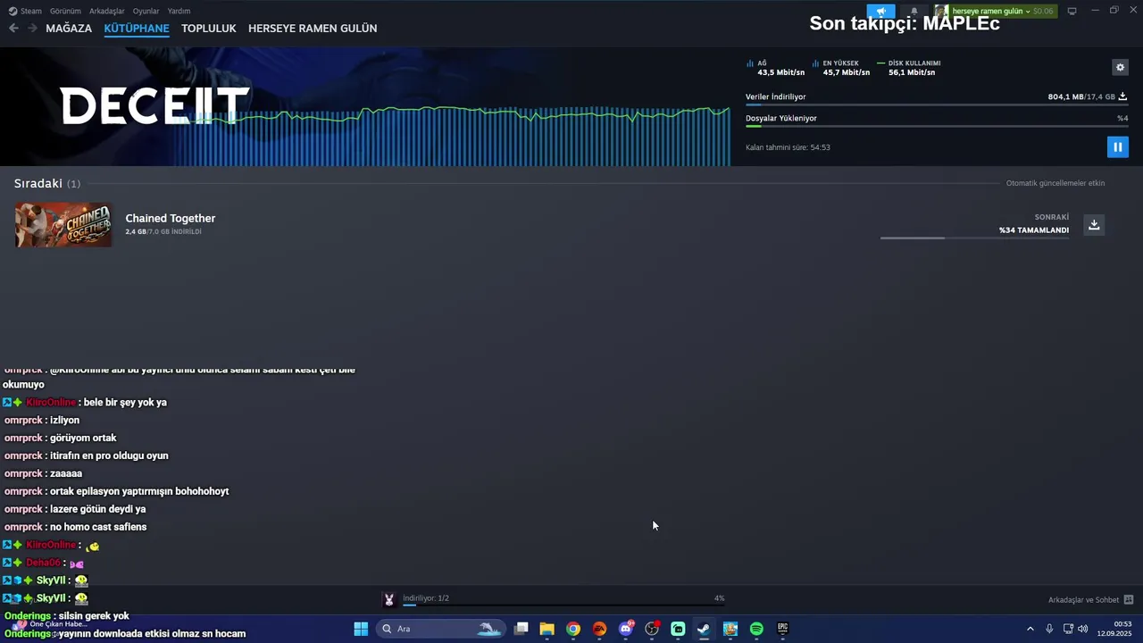Click the DECEIT game banner logo

(154, 106)
